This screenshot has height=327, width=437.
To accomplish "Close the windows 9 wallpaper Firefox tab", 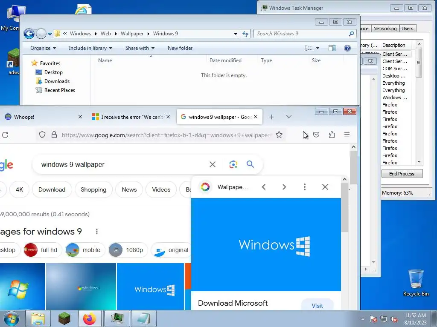I will 256,117.
